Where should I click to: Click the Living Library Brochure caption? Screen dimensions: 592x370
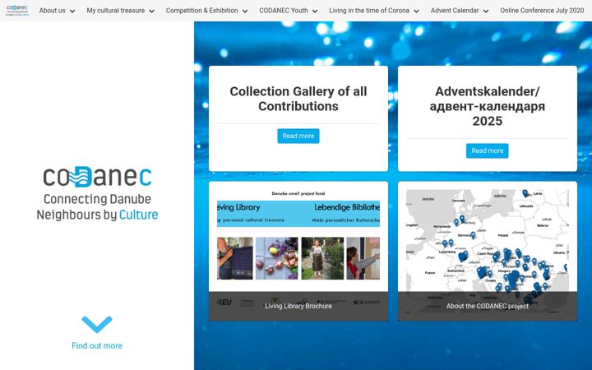298,306
